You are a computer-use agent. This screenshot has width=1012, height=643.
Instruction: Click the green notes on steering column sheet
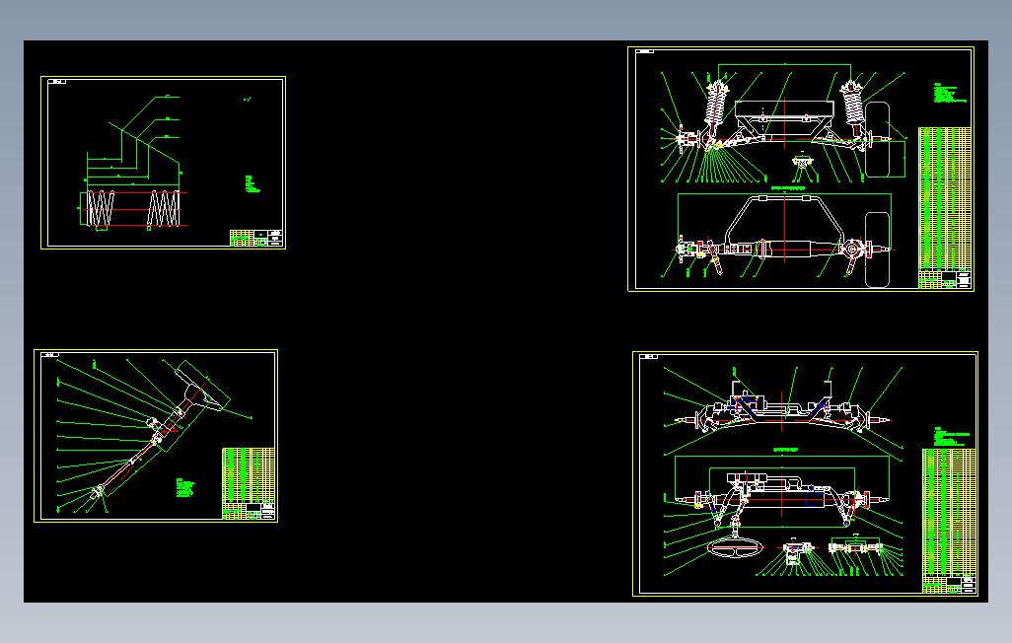coord(185,487)
